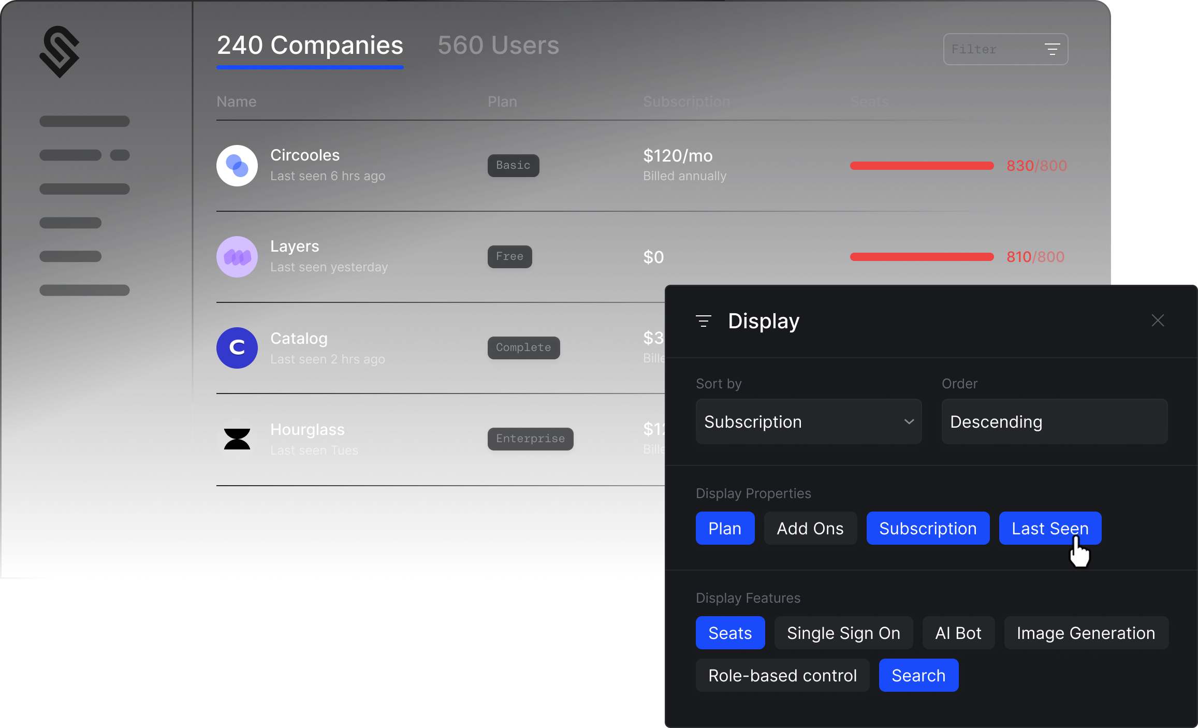Toggle the AI Bot feature chip
The height and width of the screenshot is (728, 1198).
[958, 633]
